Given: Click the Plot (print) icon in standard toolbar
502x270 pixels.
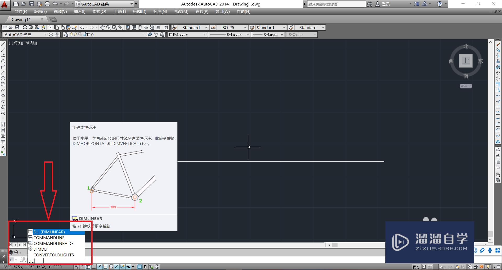Looking at the screenshot, I should pos(25,27).
